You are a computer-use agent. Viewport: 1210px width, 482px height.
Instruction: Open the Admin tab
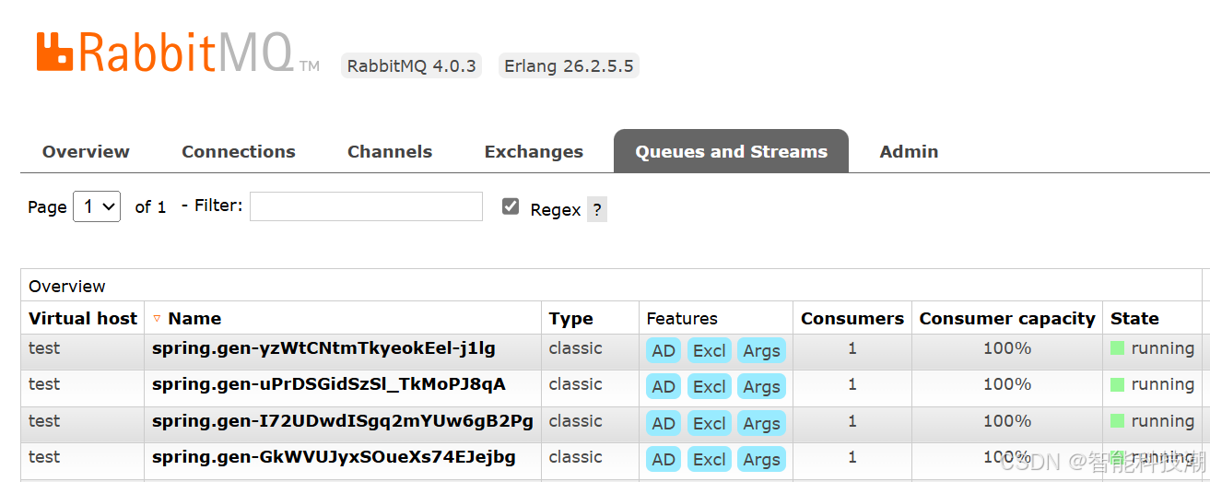coord(909,152)
